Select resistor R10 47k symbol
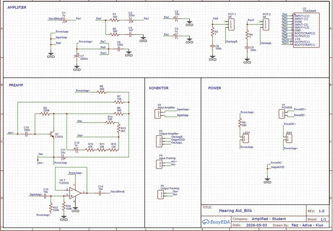Image resolution: width=333 pixels, height=231 pixels. (90, 150)
